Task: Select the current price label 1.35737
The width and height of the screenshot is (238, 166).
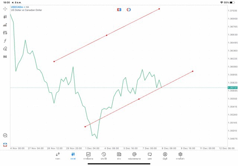Action: point(233,88)
